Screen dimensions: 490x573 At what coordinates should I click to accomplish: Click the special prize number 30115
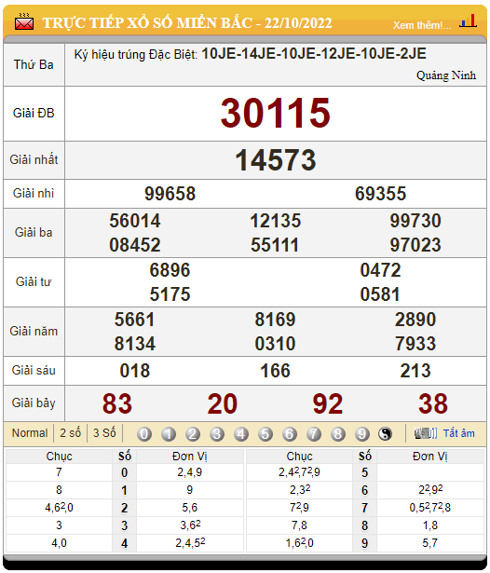click(276, 114)
